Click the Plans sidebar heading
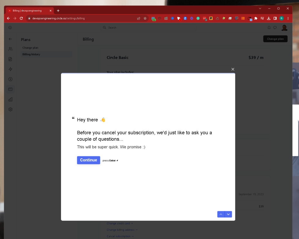 point(26,39)
